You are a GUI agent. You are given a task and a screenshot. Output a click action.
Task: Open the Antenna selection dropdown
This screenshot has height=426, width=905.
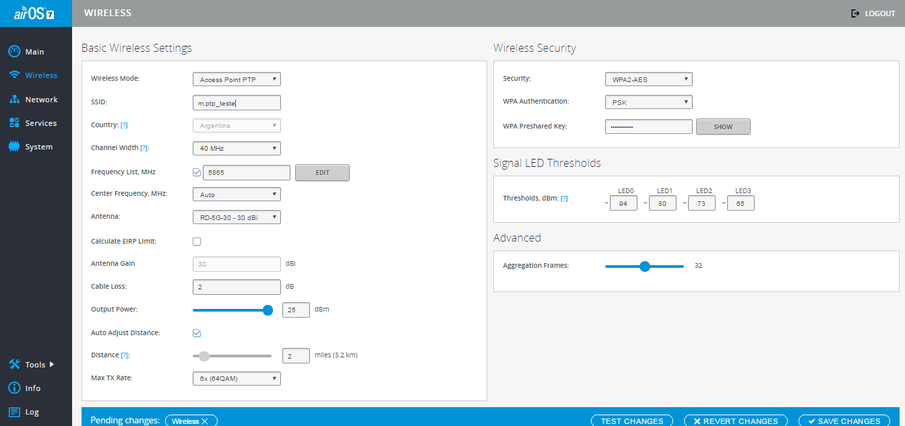(x=237, y=217)
